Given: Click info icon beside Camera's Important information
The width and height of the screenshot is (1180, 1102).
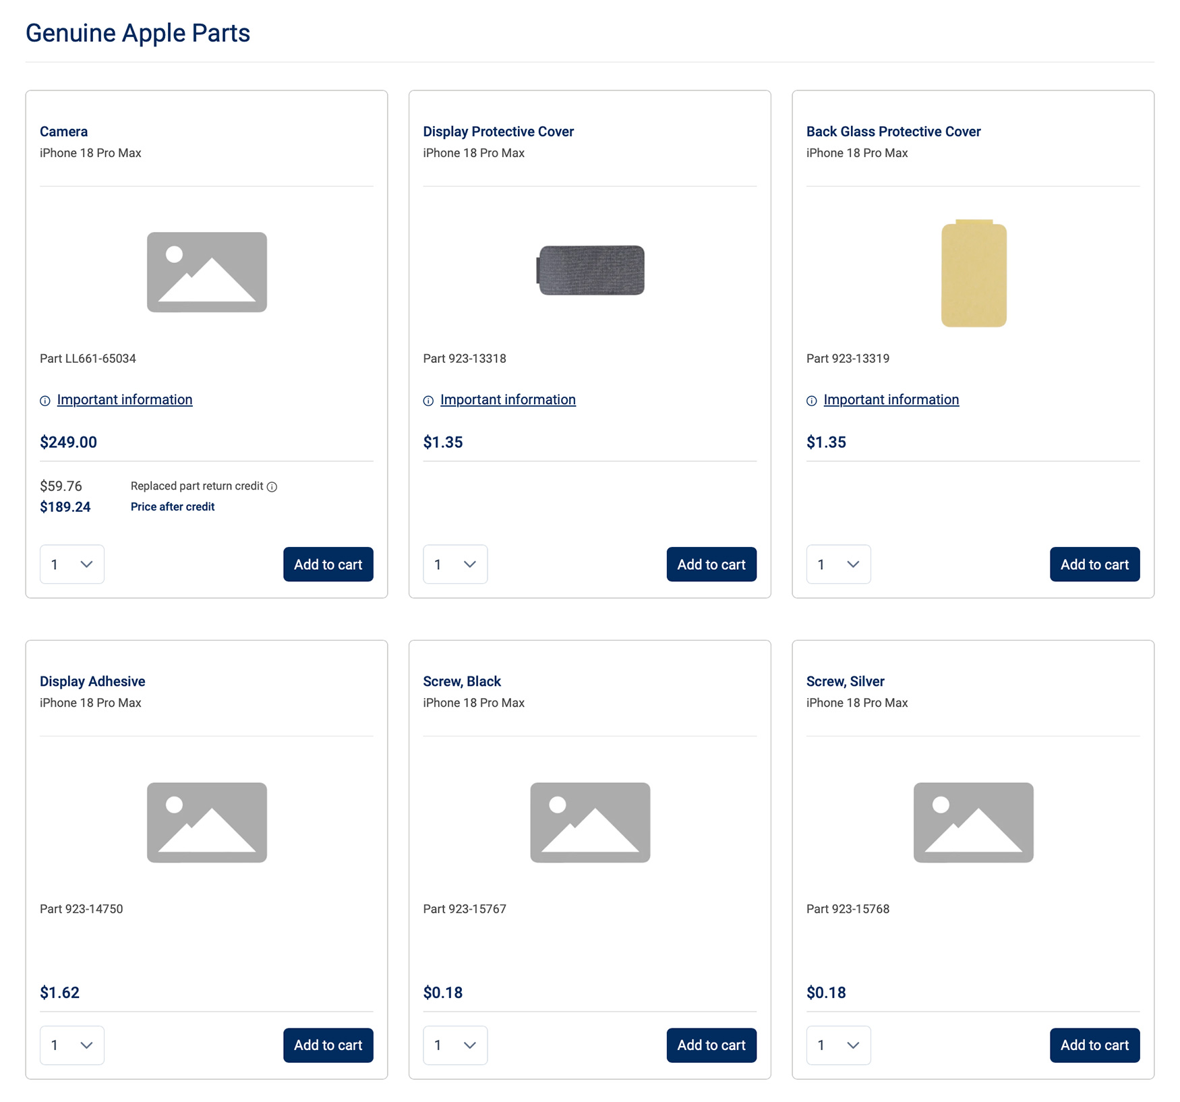Looking at the screenshot, I should tap(45, 401).
